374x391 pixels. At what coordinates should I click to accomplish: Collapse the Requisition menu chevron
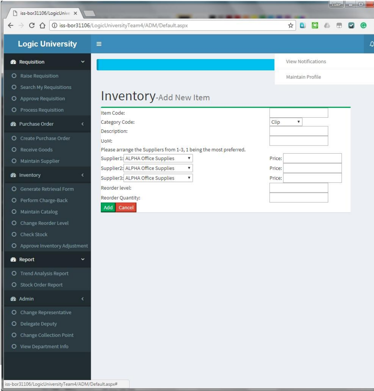pos(83,62)
